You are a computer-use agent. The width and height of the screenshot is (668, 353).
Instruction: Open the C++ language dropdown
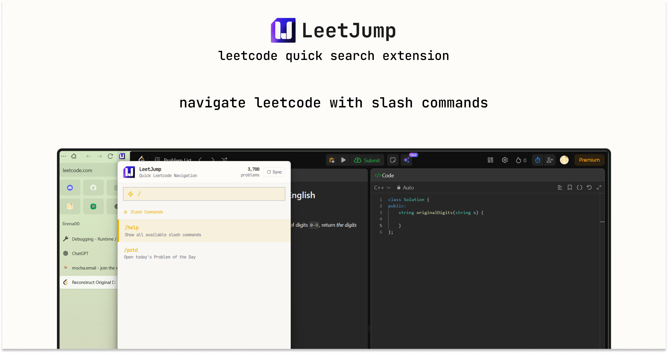(382, 187)
